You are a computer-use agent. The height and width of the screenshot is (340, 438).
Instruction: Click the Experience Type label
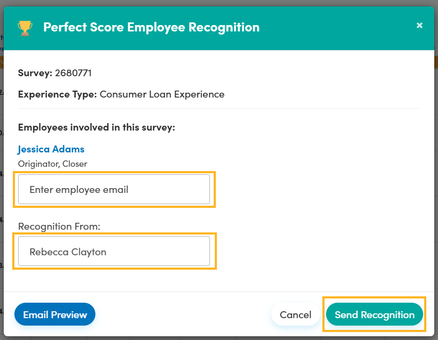click(57, 94)
